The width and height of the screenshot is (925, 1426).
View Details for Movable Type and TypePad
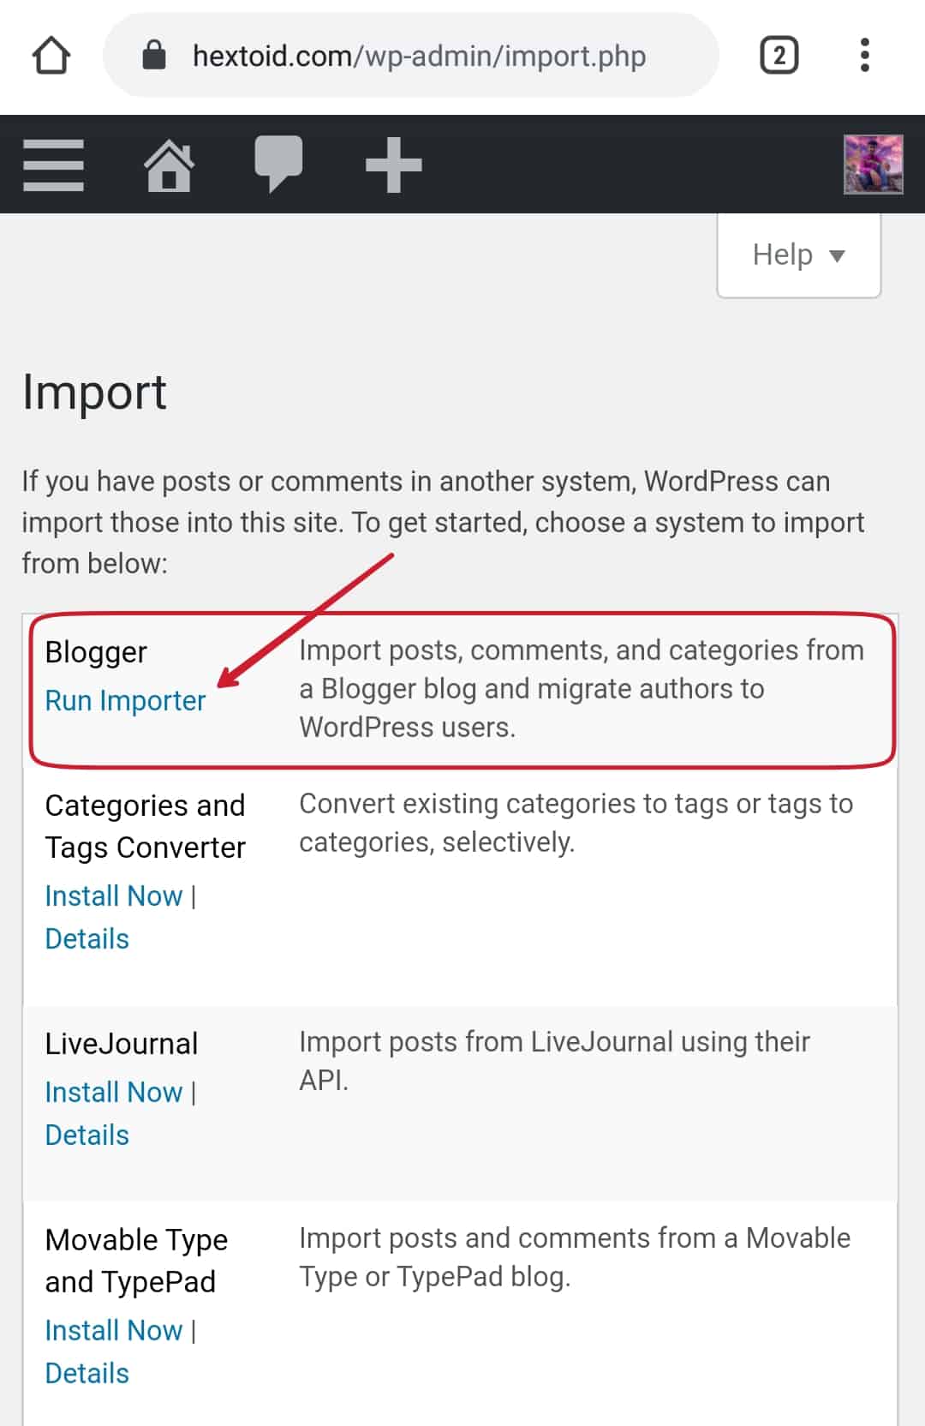[x=87, y=1374]
